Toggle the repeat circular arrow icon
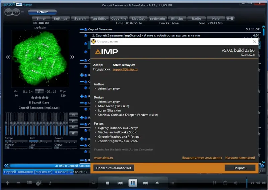The image size is (268, 190). [225, 183]
